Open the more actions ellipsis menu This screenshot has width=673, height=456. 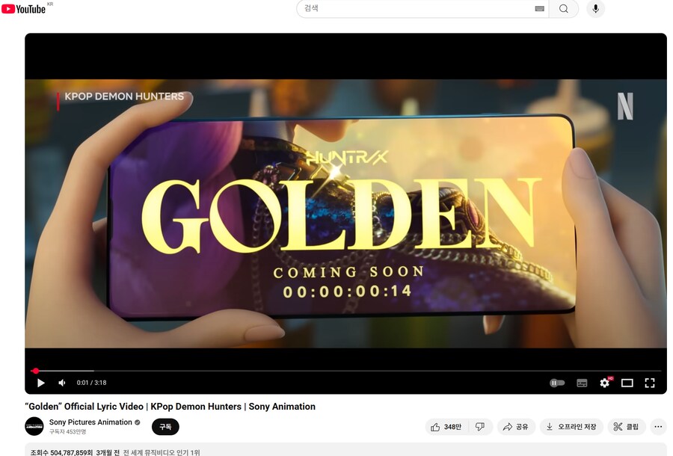658,427
